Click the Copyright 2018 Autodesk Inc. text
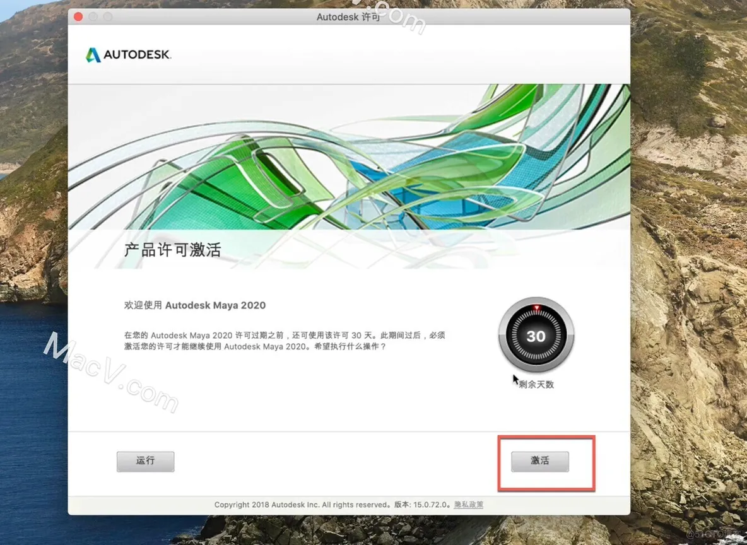 (x=302, y=505)
